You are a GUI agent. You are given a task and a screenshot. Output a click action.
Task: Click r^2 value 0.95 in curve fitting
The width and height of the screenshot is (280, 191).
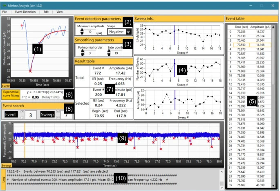coord(36,97)
